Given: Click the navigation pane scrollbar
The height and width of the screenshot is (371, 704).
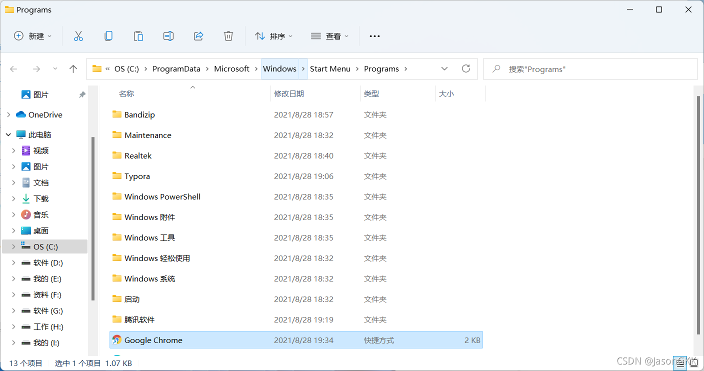Looking at the screenshot, I should tap(93, 218).
